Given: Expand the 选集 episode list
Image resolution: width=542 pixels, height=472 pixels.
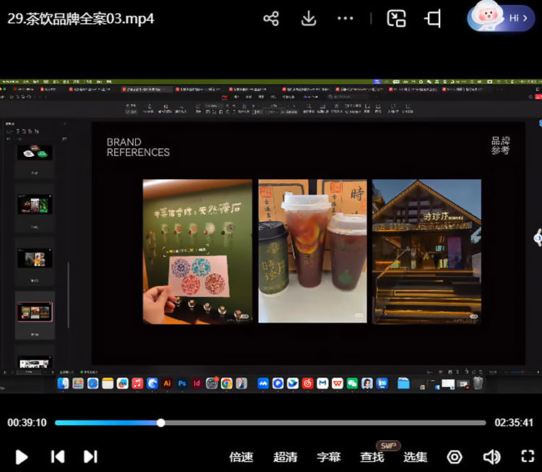Looking at the screenshot, I should pyautogui.click(x=415, y=457).
